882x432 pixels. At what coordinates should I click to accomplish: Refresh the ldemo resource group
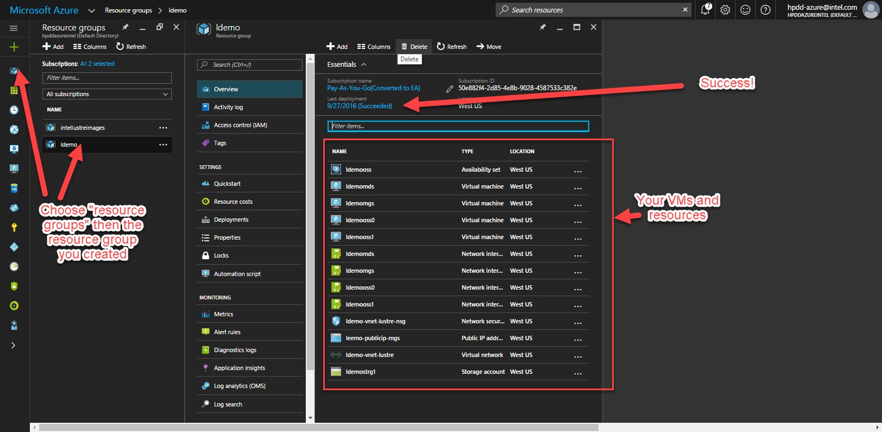[x=452, y=47]
